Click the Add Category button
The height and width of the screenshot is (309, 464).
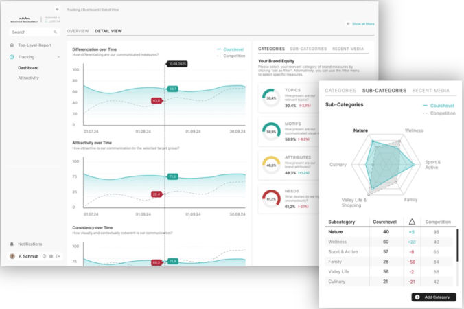tap(433, 297)
